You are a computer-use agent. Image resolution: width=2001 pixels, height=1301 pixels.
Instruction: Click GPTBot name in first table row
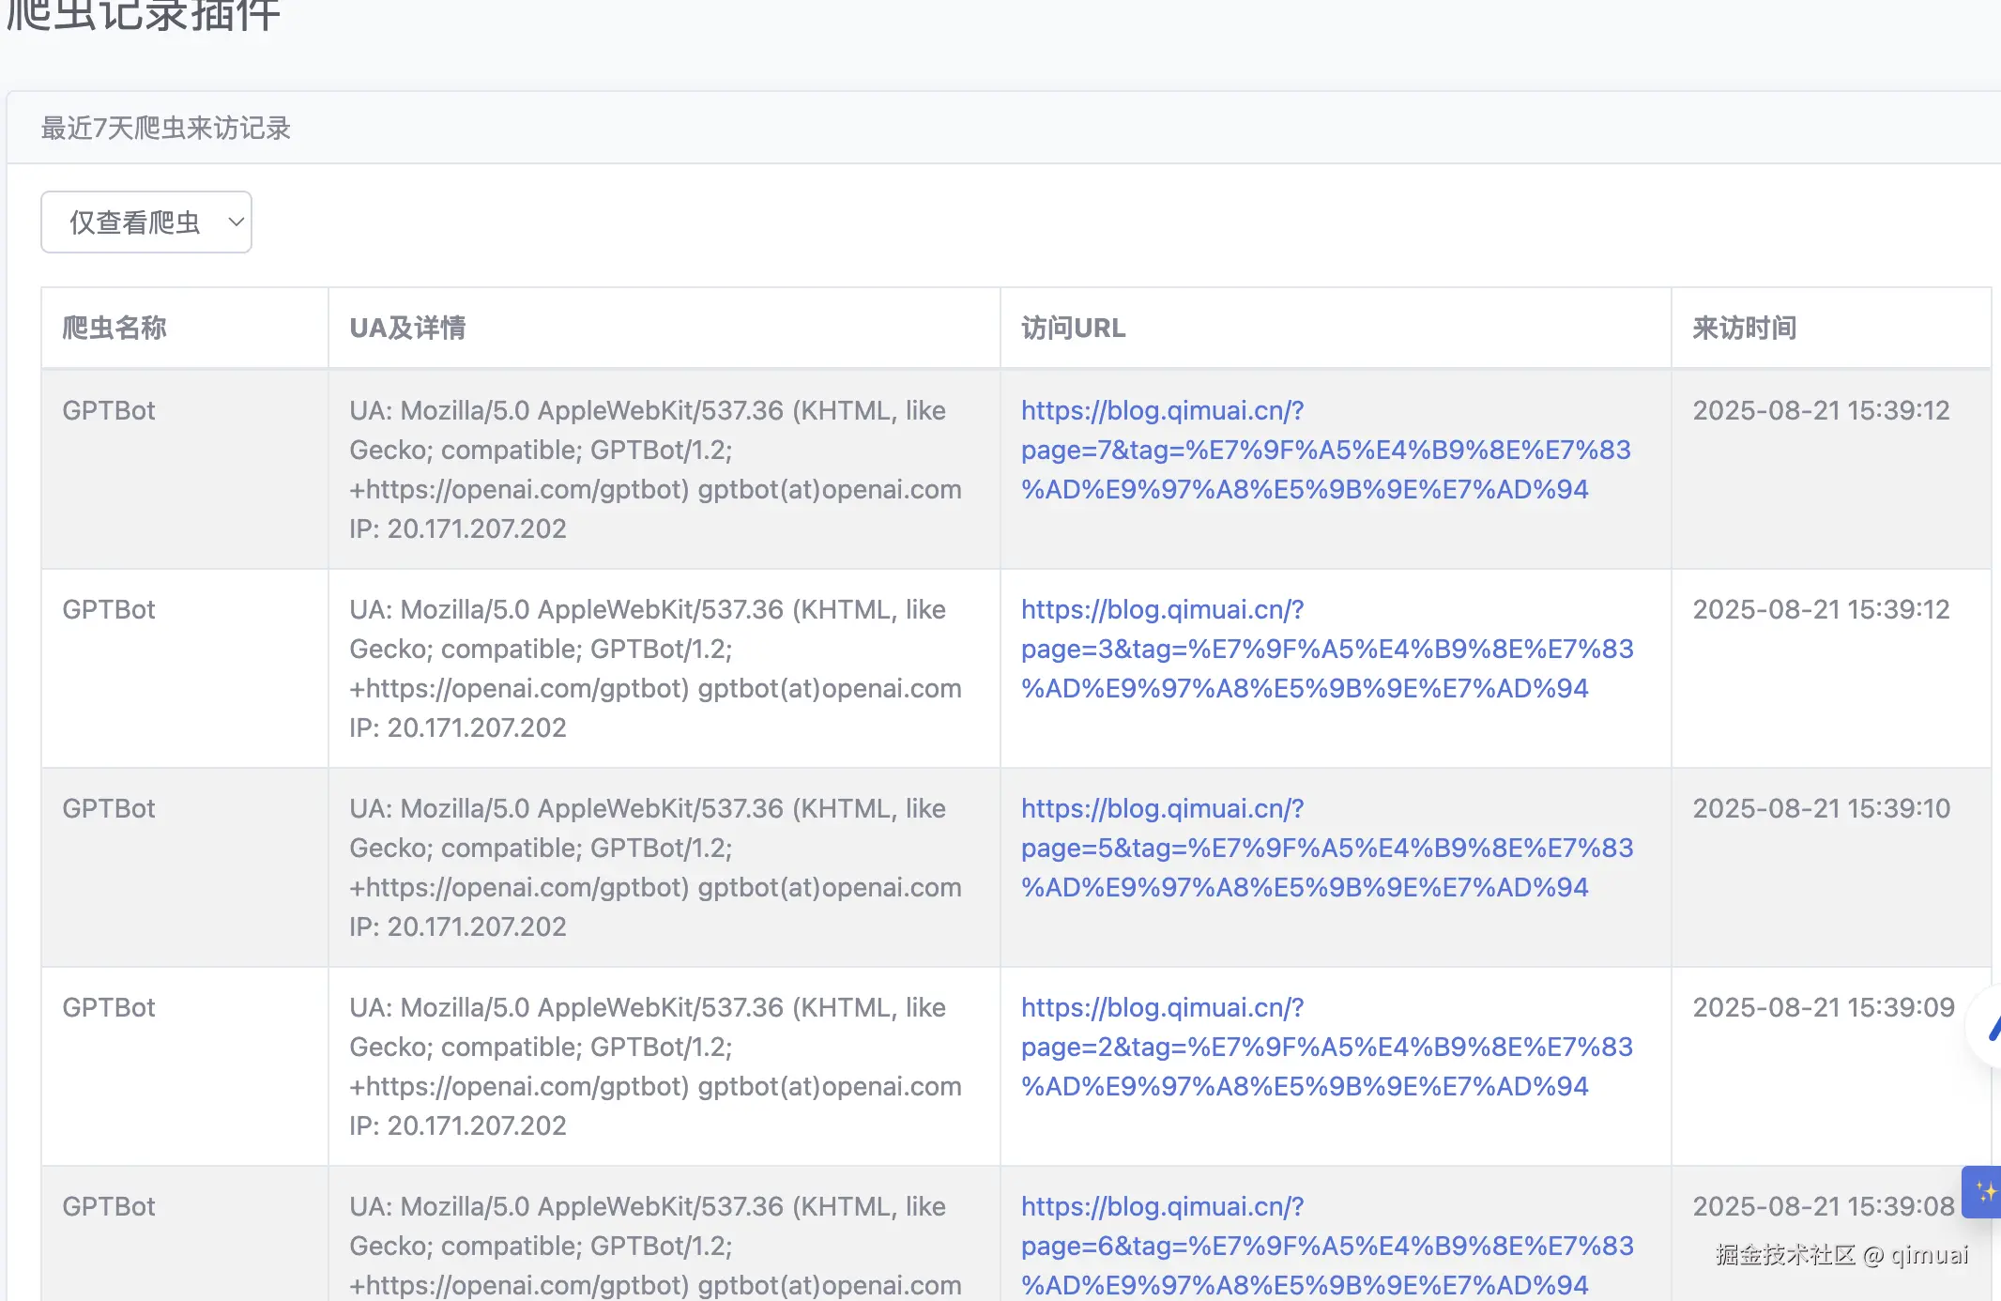pos(109,410)
